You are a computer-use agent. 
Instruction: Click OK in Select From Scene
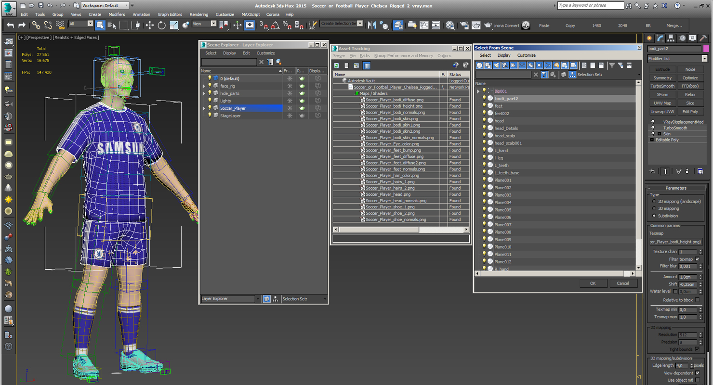click(x=593, y=283)
